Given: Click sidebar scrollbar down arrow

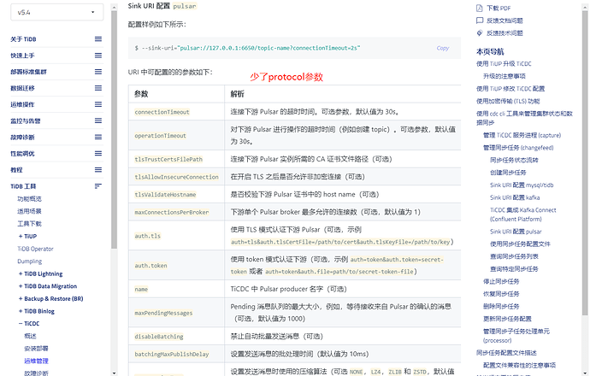Looking at the screenshot, I should coord(114,373).
